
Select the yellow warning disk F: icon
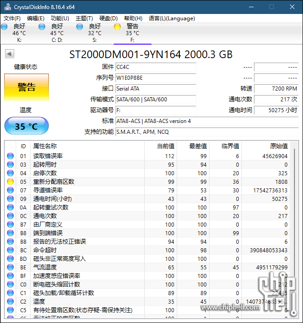[117, 27]
